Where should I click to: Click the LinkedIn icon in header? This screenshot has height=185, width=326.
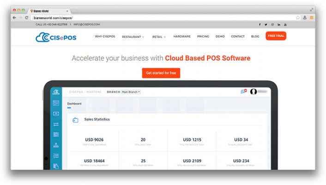point(279,25)
